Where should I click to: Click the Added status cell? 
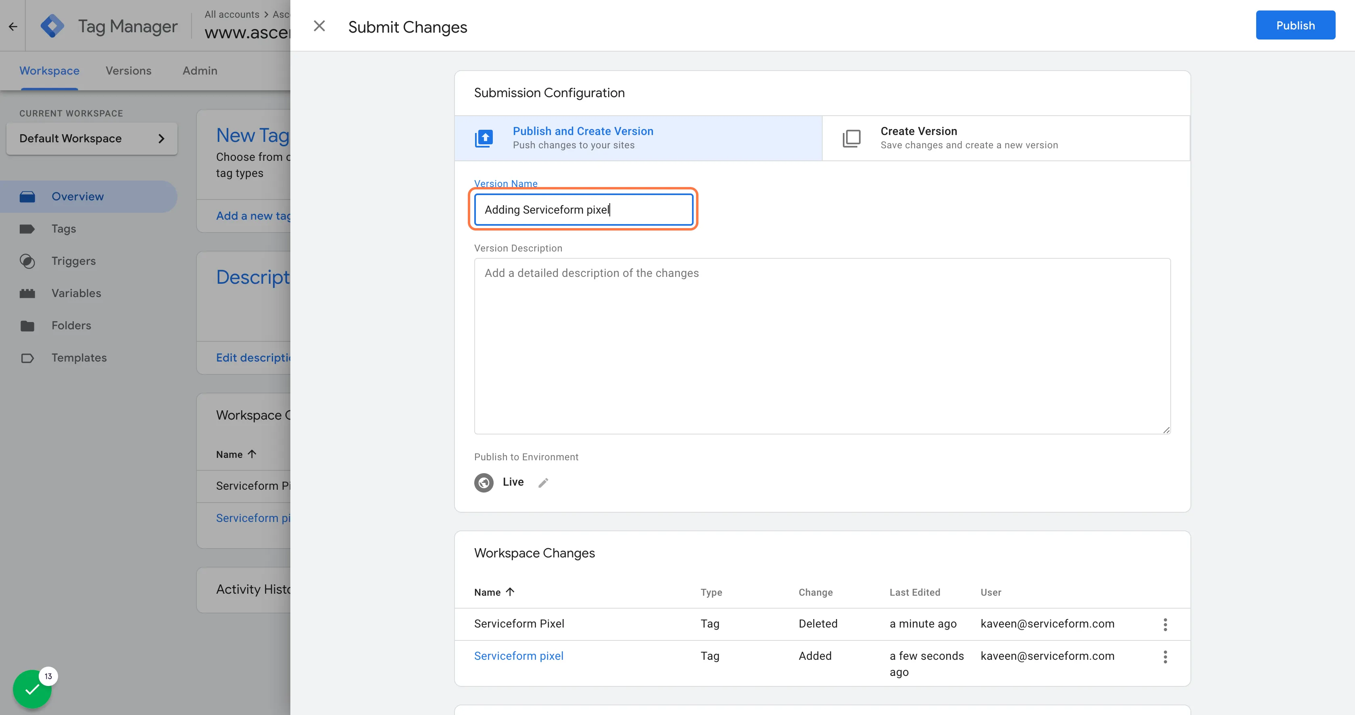coord(815,656)
